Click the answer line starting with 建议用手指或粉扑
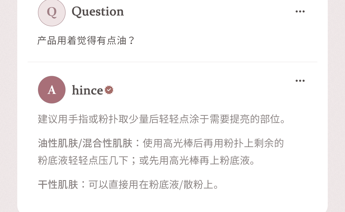Viewport: 345px width, 212px height. (x=162, y=119)
